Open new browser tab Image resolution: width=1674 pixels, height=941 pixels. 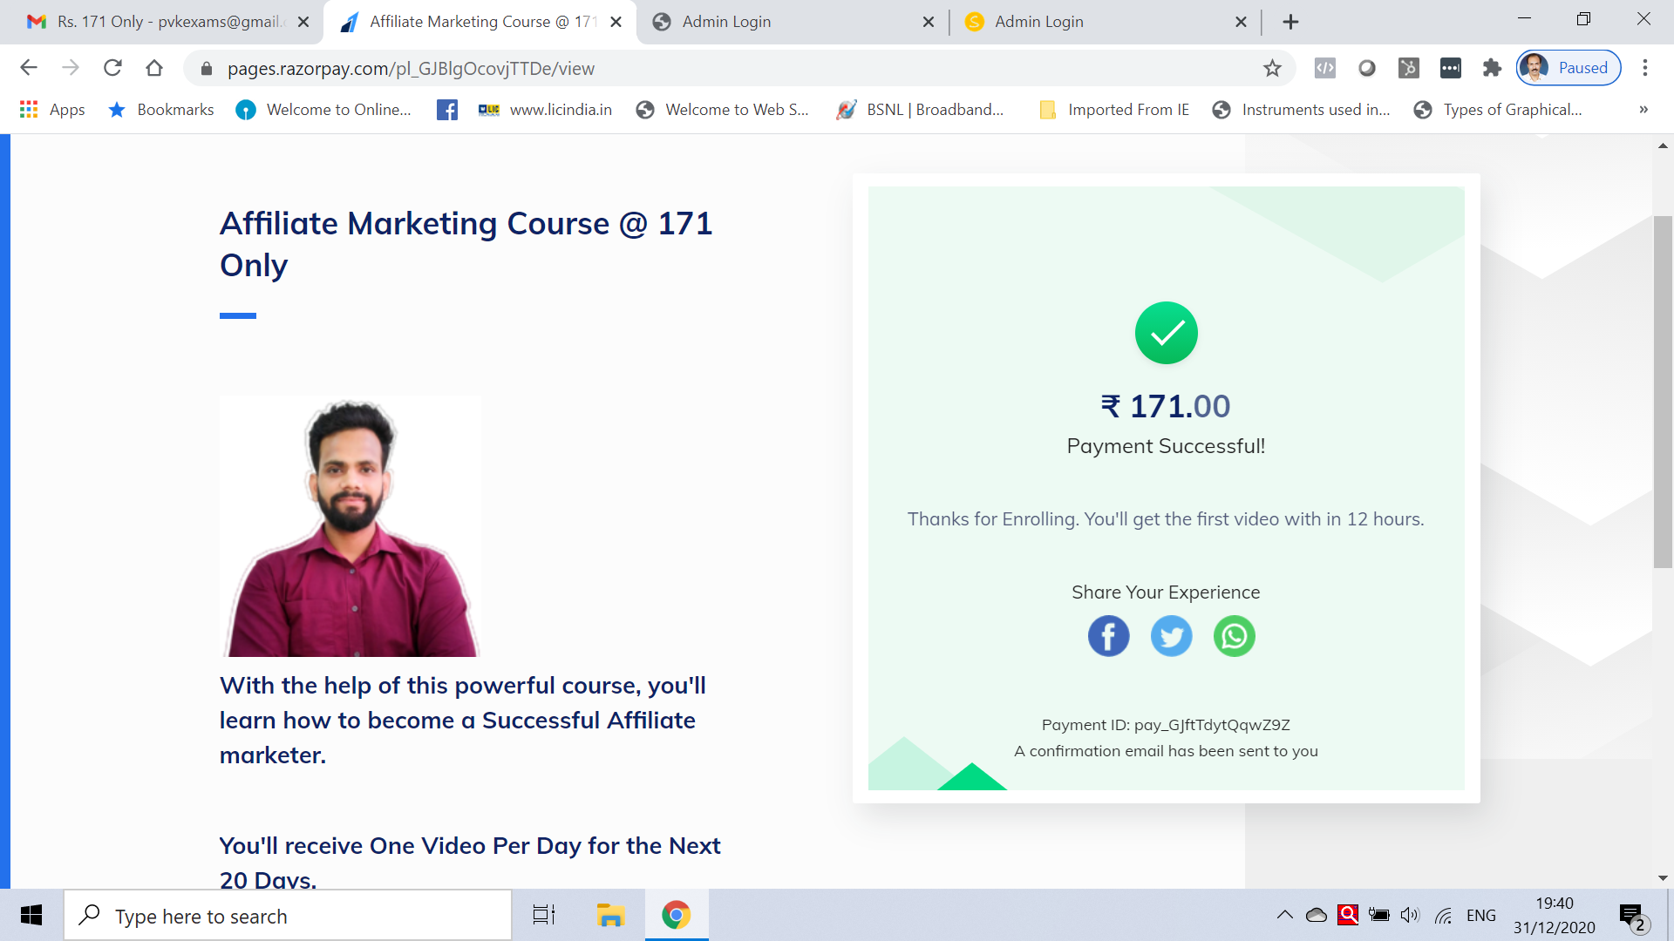point(1290,22)
